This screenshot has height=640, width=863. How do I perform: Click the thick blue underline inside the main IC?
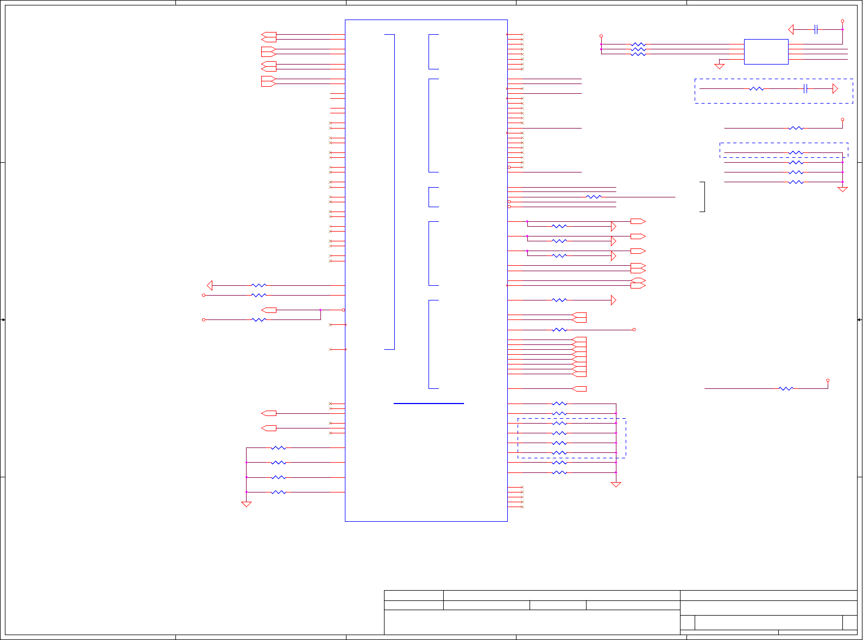429,404
